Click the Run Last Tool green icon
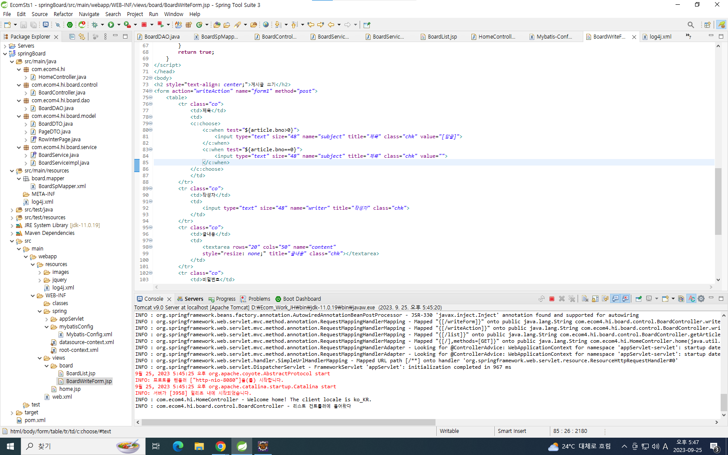Screen dimensions: 728x455 127,25
